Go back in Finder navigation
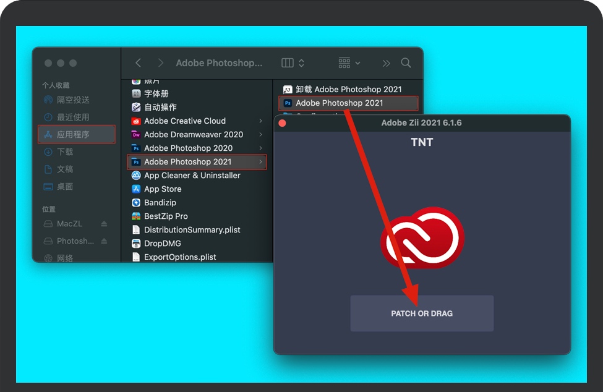603x392 pixels. point(139,62)
